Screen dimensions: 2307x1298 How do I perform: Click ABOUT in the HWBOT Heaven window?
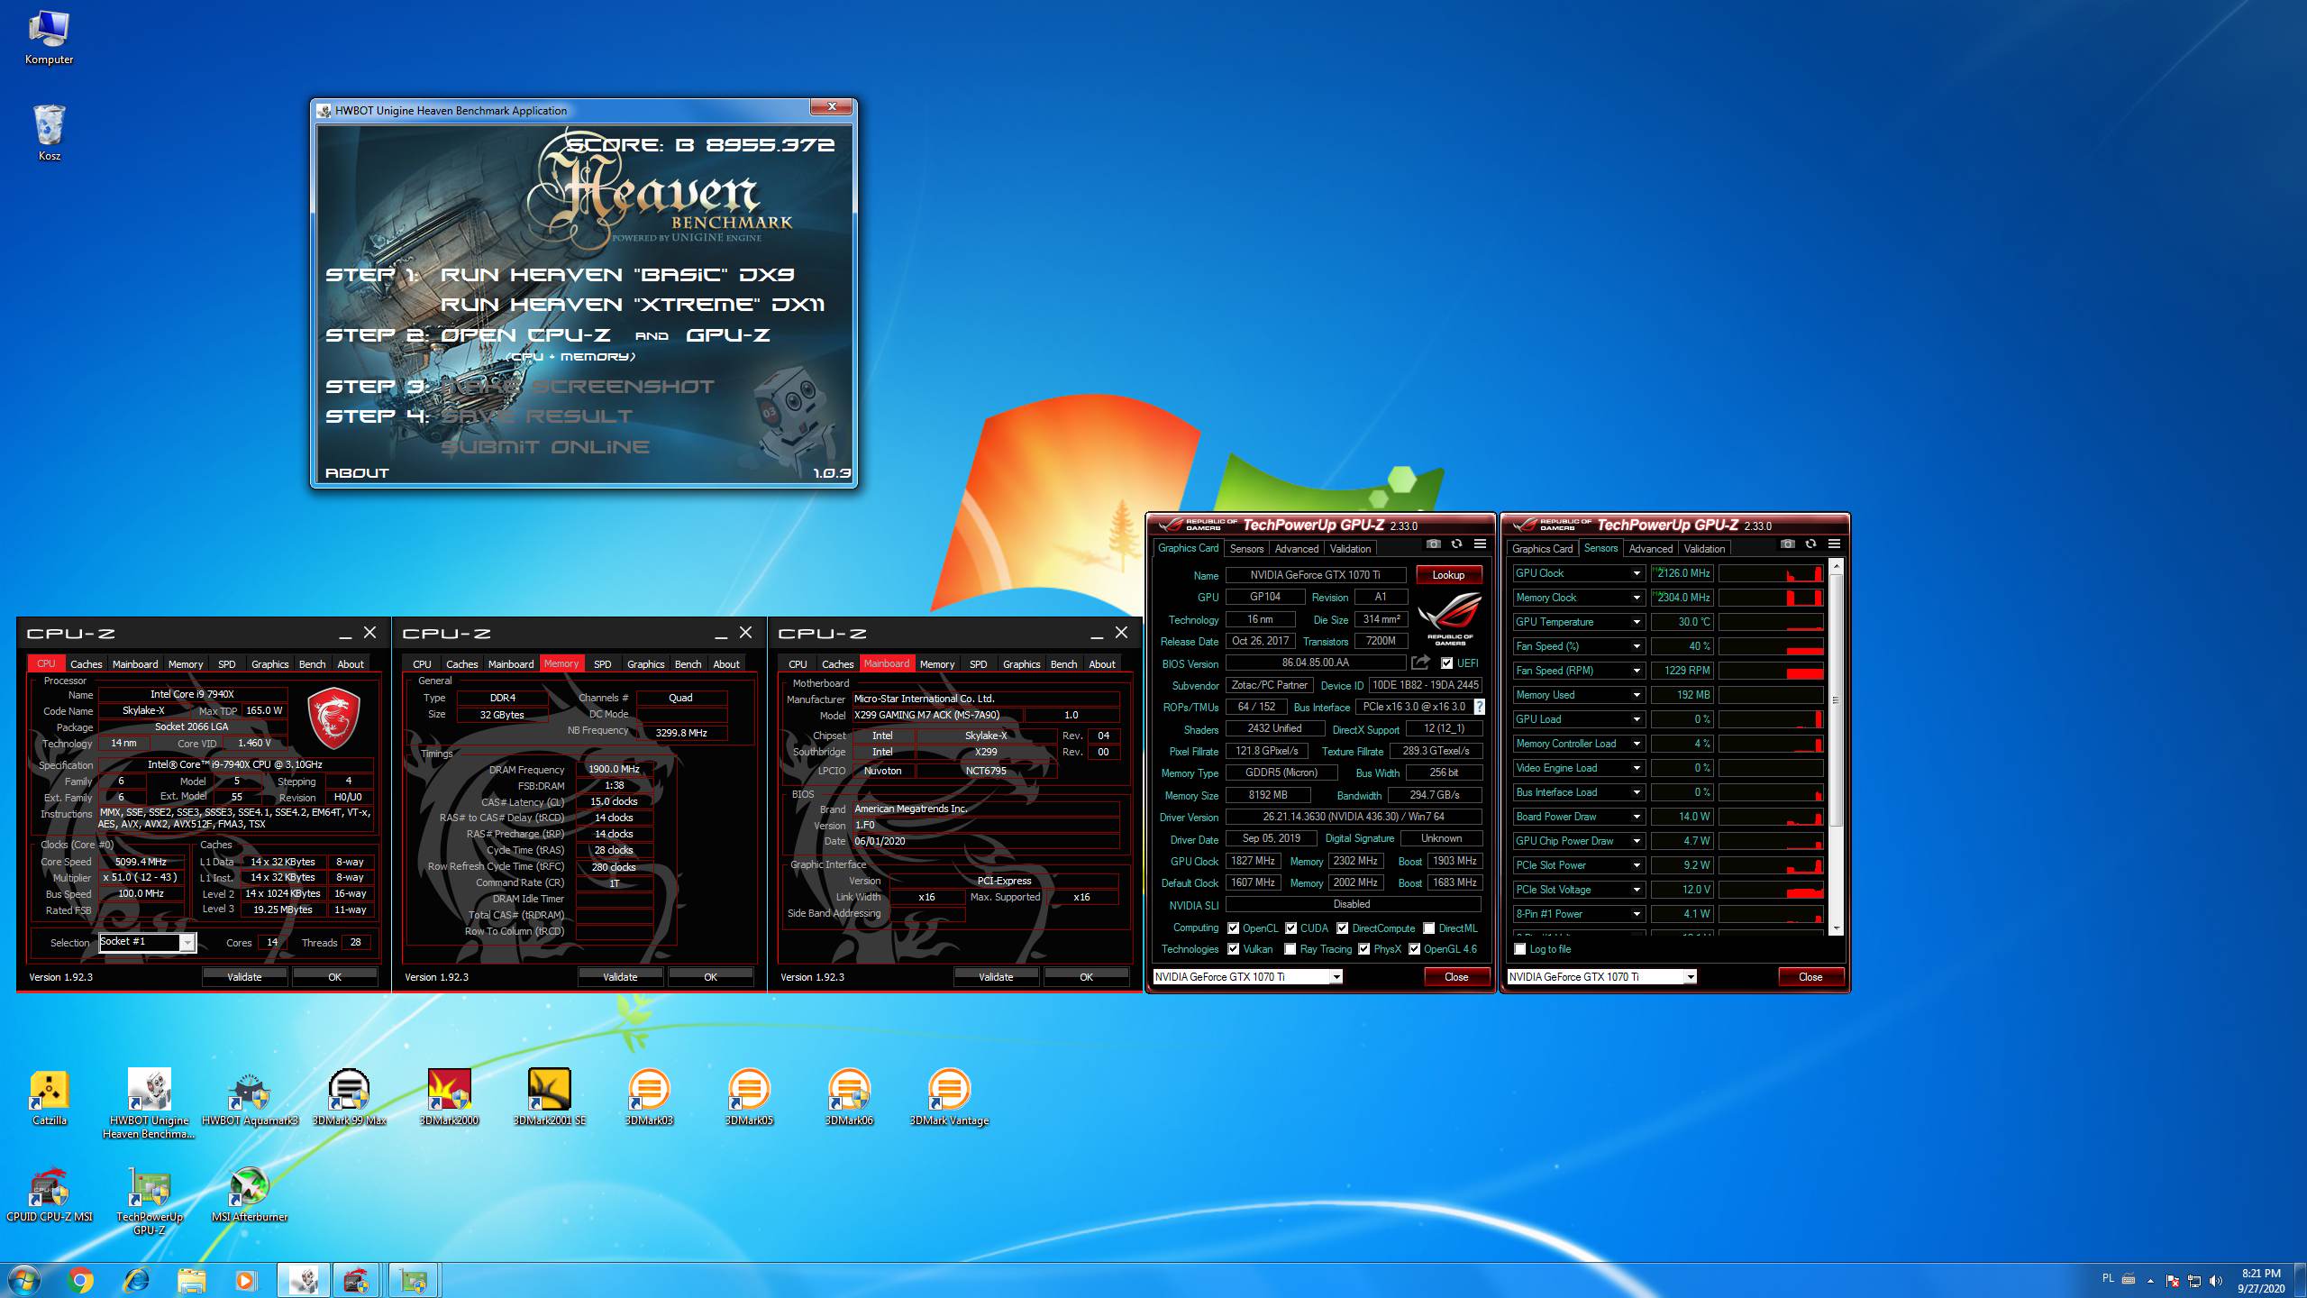point(357,472)
